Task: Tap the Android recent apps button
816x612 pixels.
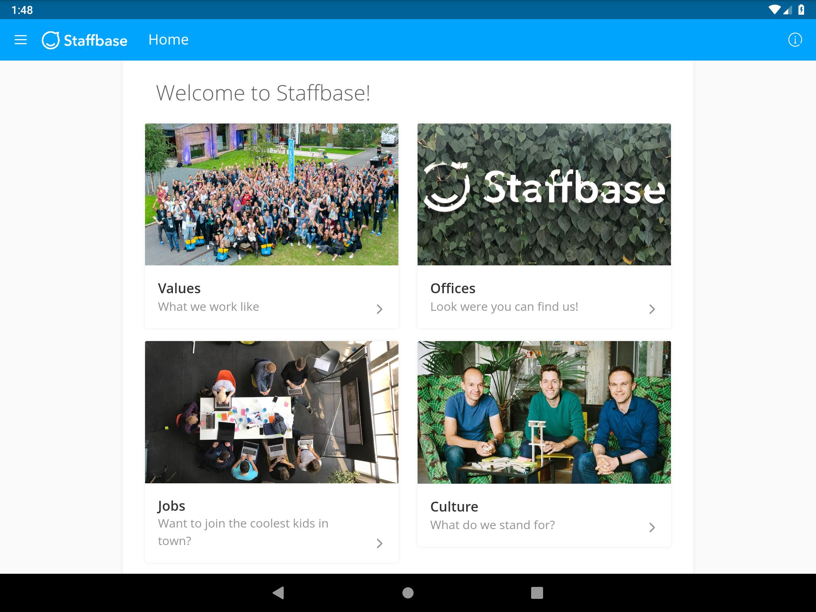Action: (x=537, y=593)
